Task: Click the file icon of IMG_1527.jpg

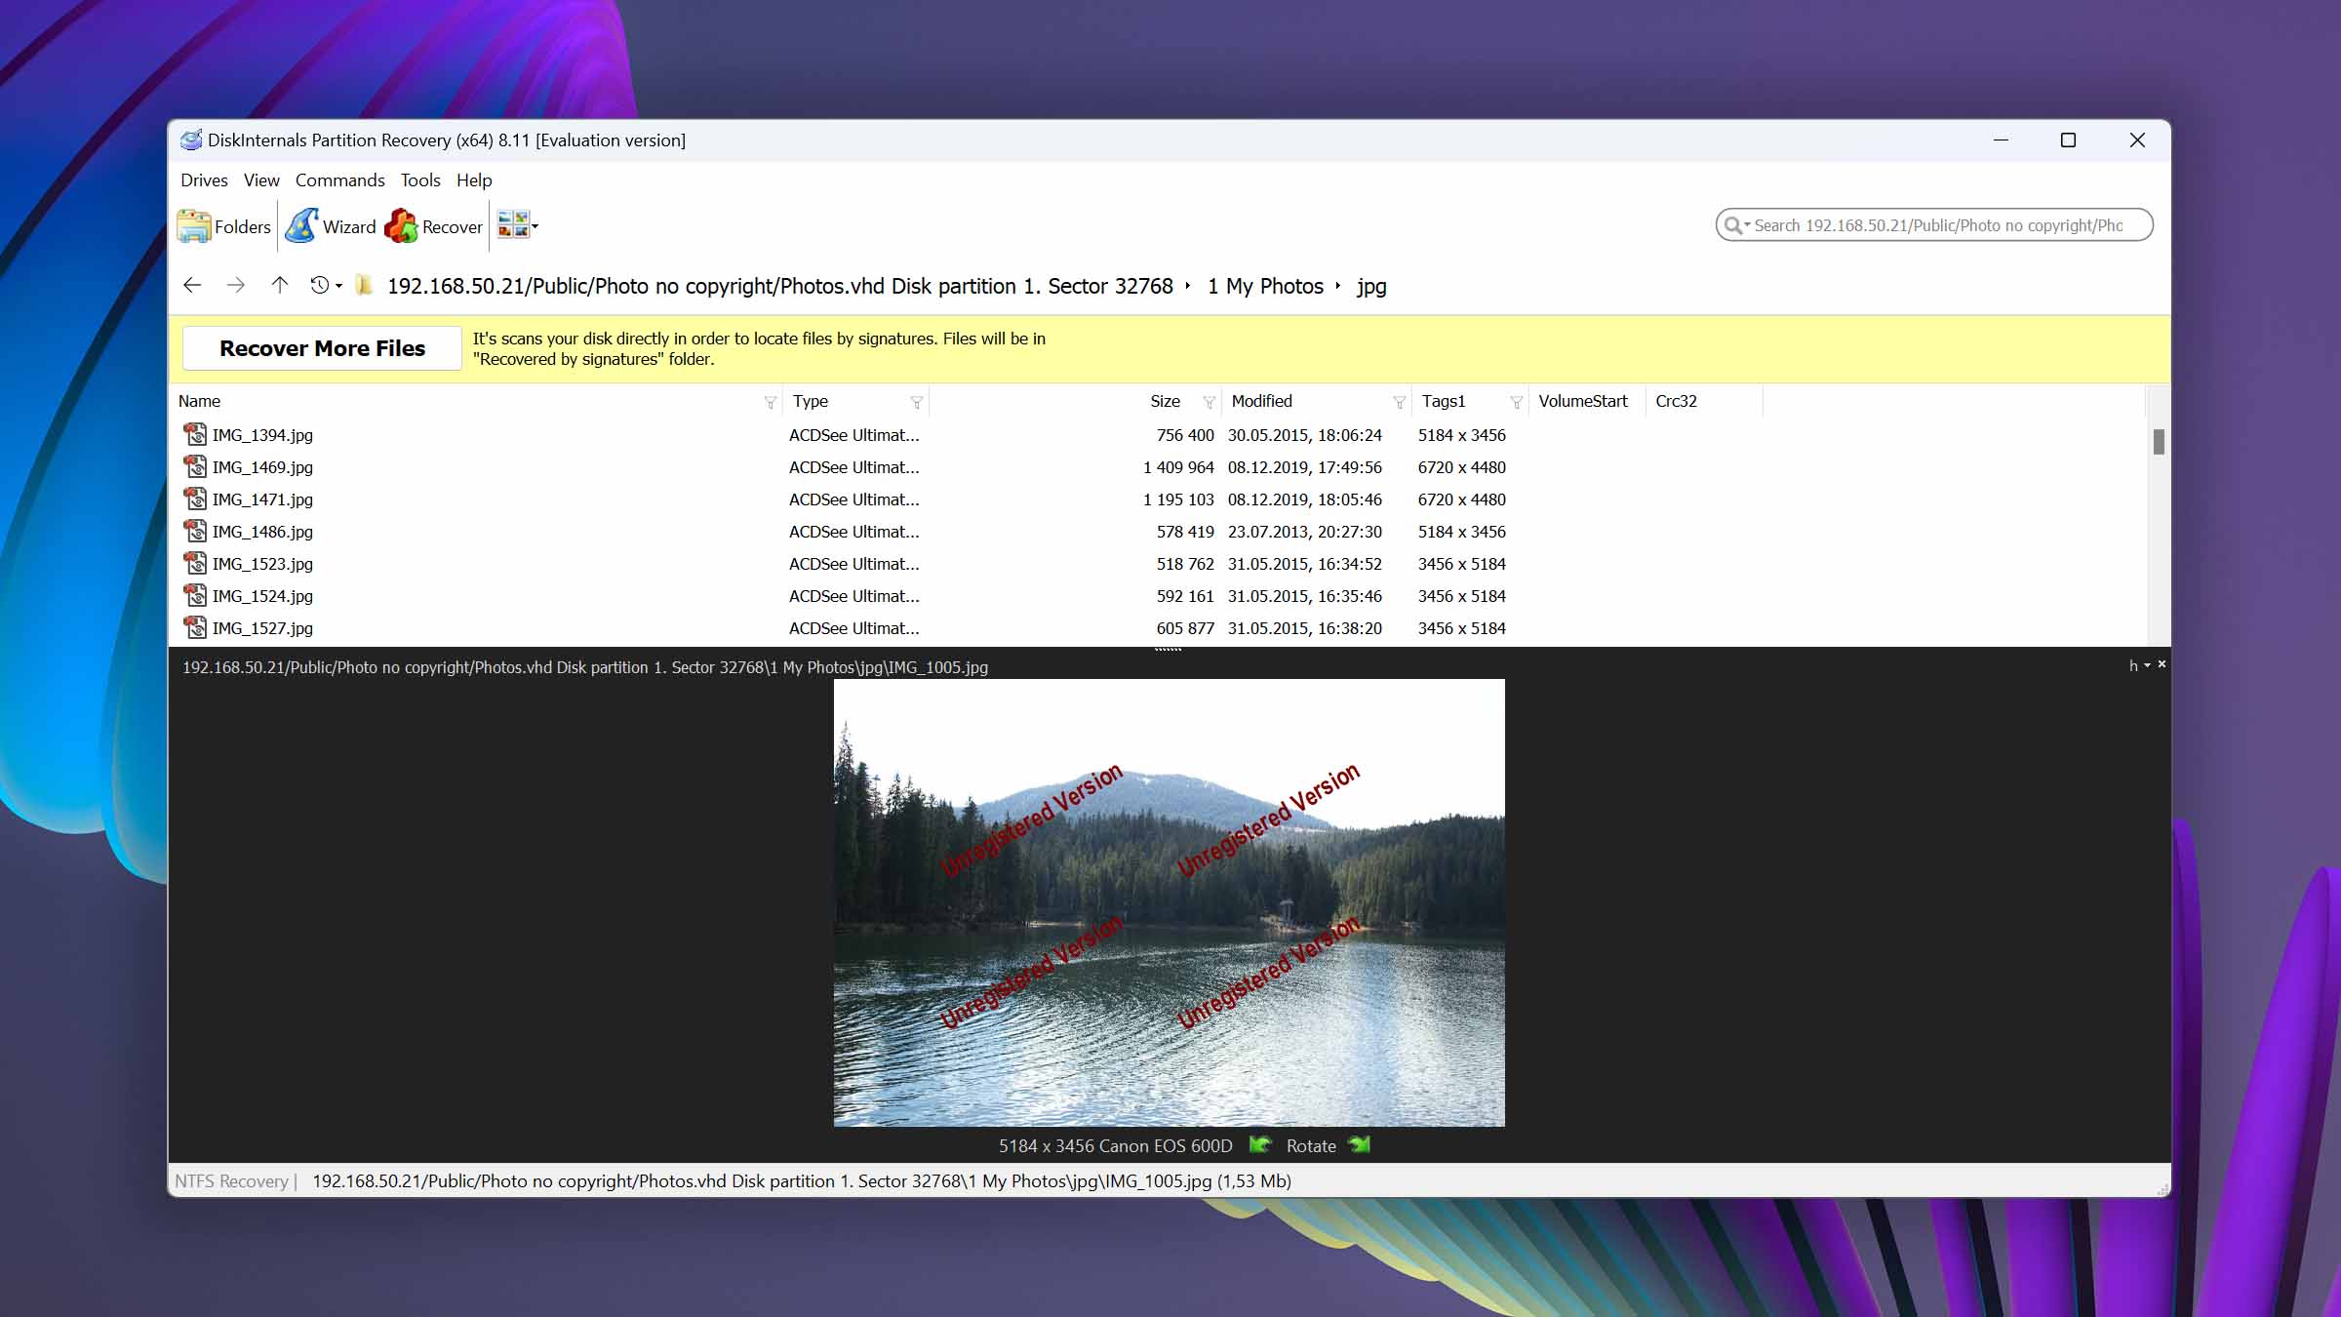Action: [x=195, y=627]
